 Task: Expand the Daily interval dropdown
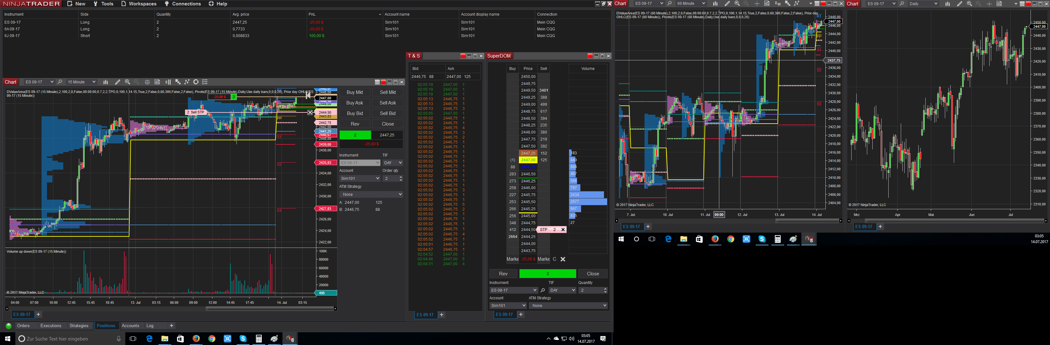(936, 4)
